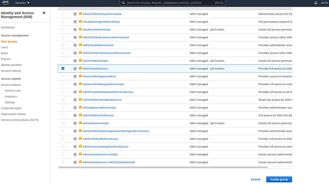Click the policy icon beside AdministratorAccess-AWSElasticBeanstalk

[80, 162]
